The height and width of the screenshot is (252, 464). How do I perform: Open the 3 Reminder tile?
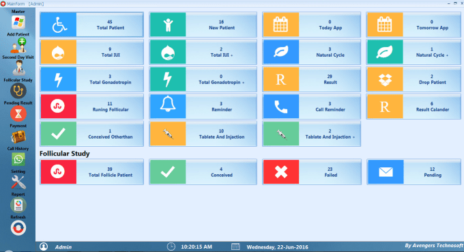203,107
